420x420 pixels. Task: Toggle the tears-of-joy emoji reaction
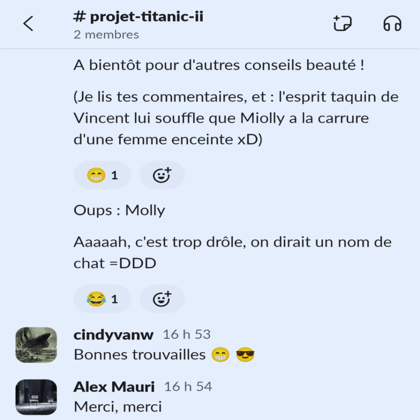point(102,299)
